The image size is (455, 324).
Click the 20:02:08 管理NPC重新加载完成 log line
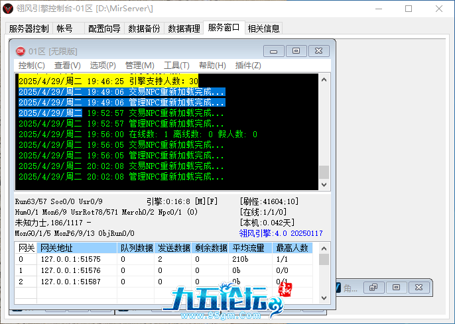coord(121,176)
